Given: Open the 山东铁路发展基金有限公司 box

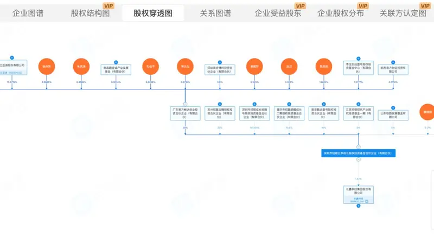Looking at the screenshot, I should (x=393, y=115).
